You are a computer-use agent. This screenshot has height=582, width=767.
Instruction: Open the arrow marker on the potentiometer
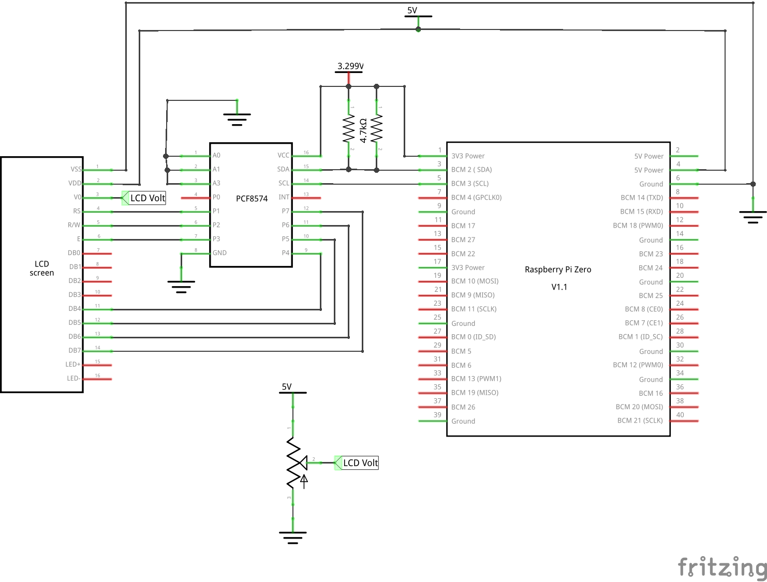[x=304, y=481]
